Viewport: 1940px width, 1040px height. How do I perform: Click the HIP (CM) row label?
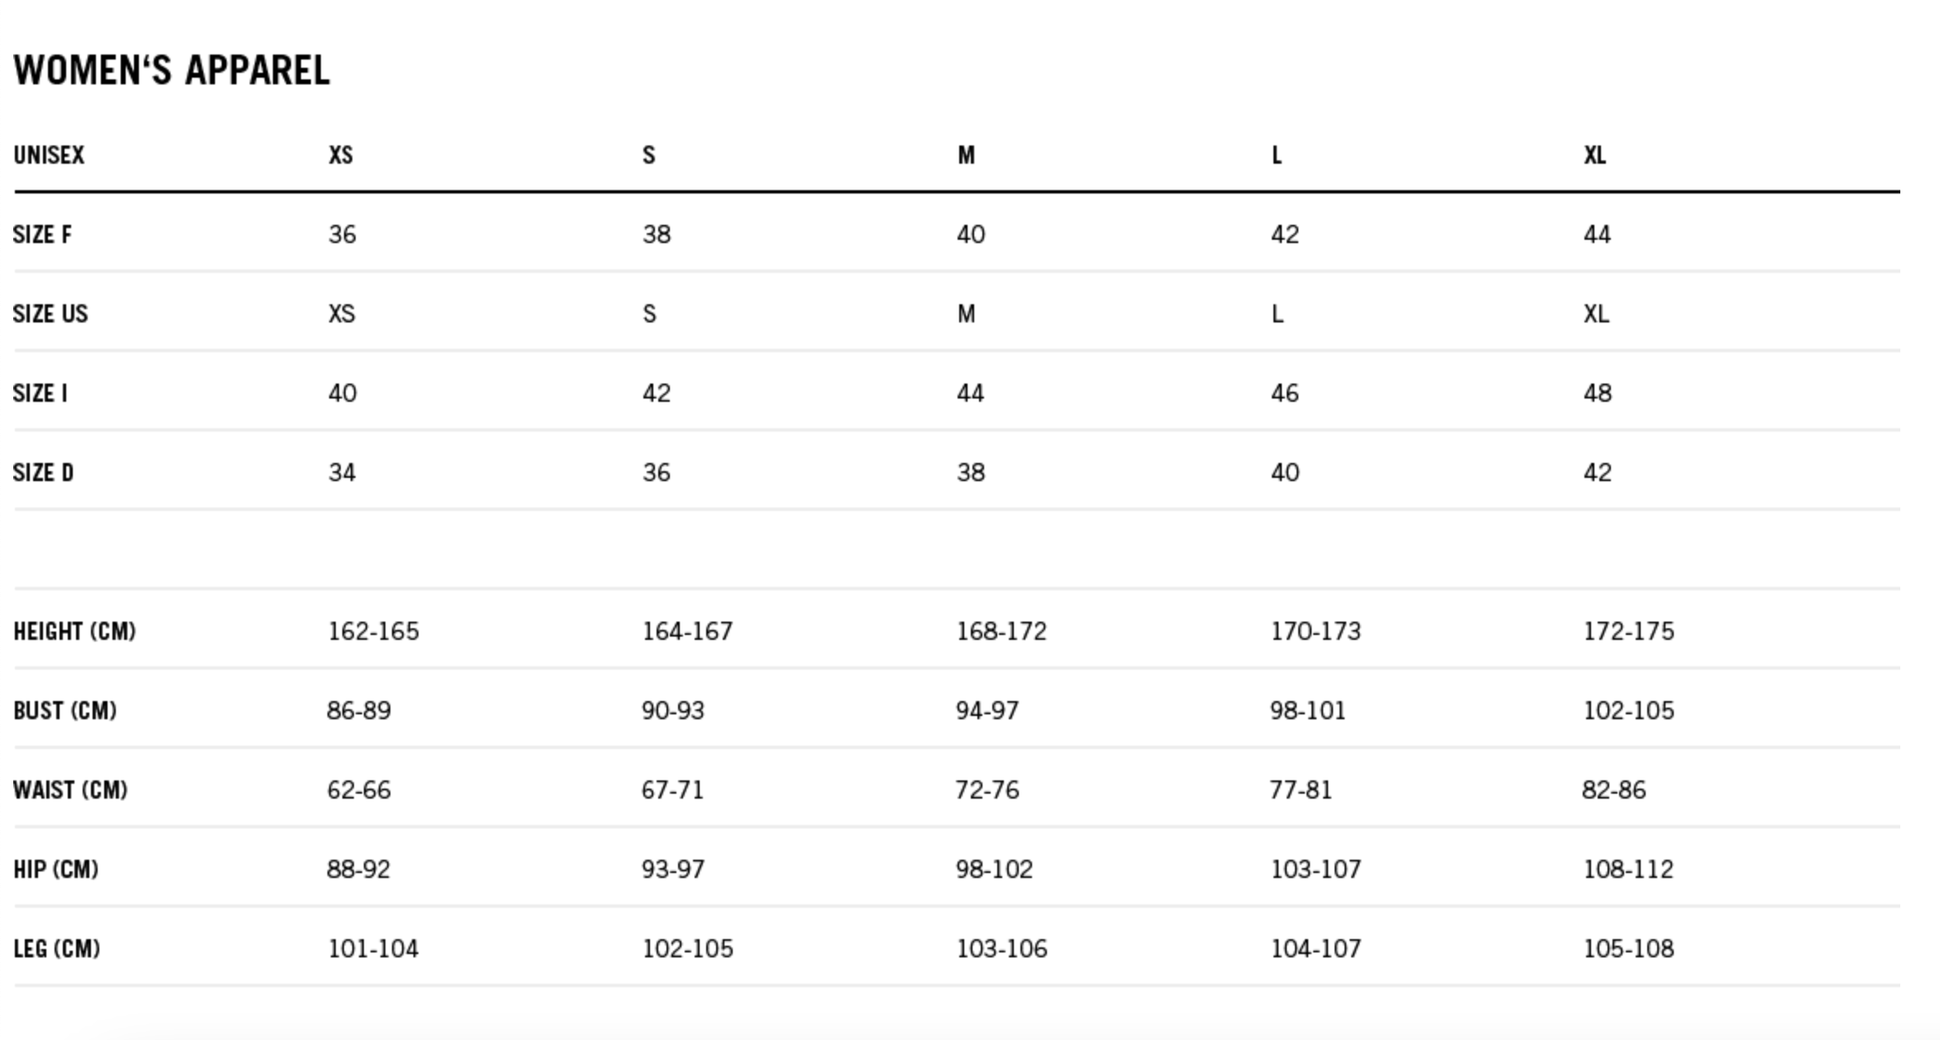(55, 870)
